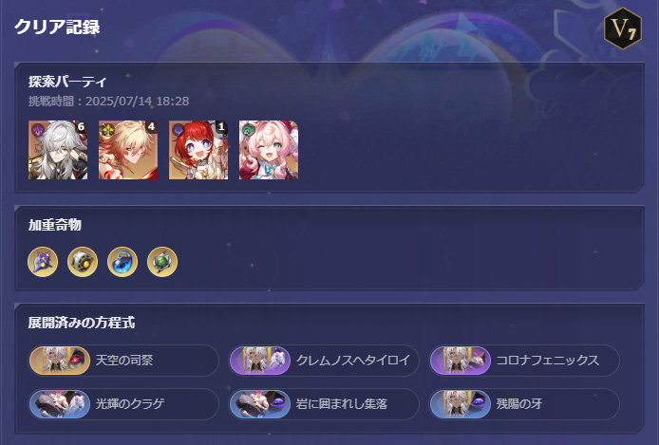Open the 岩に囲まれし集落 equation

[x=324, y=404]
